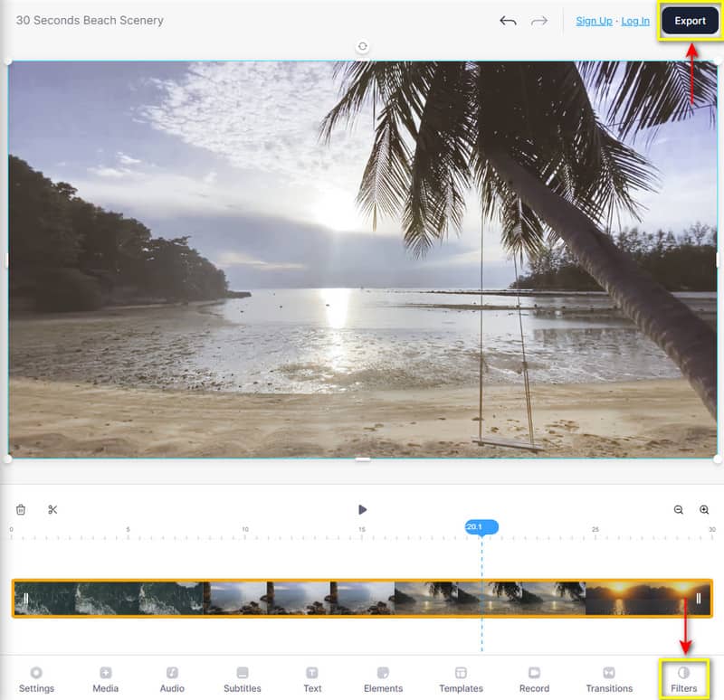The height and width of the screenshot is (700, 724).
Task: Click the Export button
Action: coord(689,20)
